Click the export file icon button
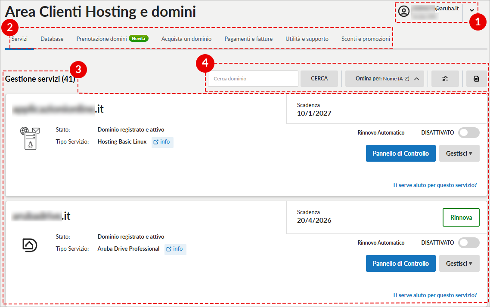This screenshot has width=490, height=307. click(x=476, y=79)
